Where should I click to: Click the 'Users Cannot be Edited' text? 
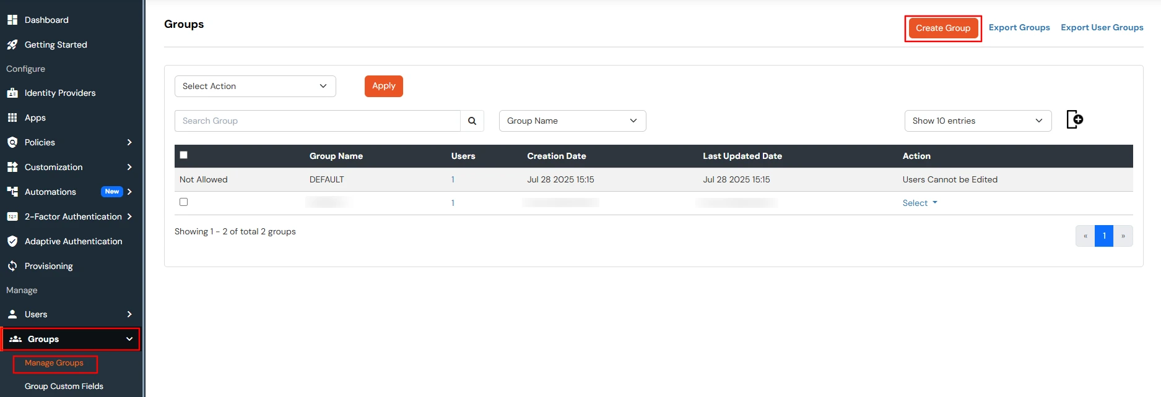(x=950, y=179)
